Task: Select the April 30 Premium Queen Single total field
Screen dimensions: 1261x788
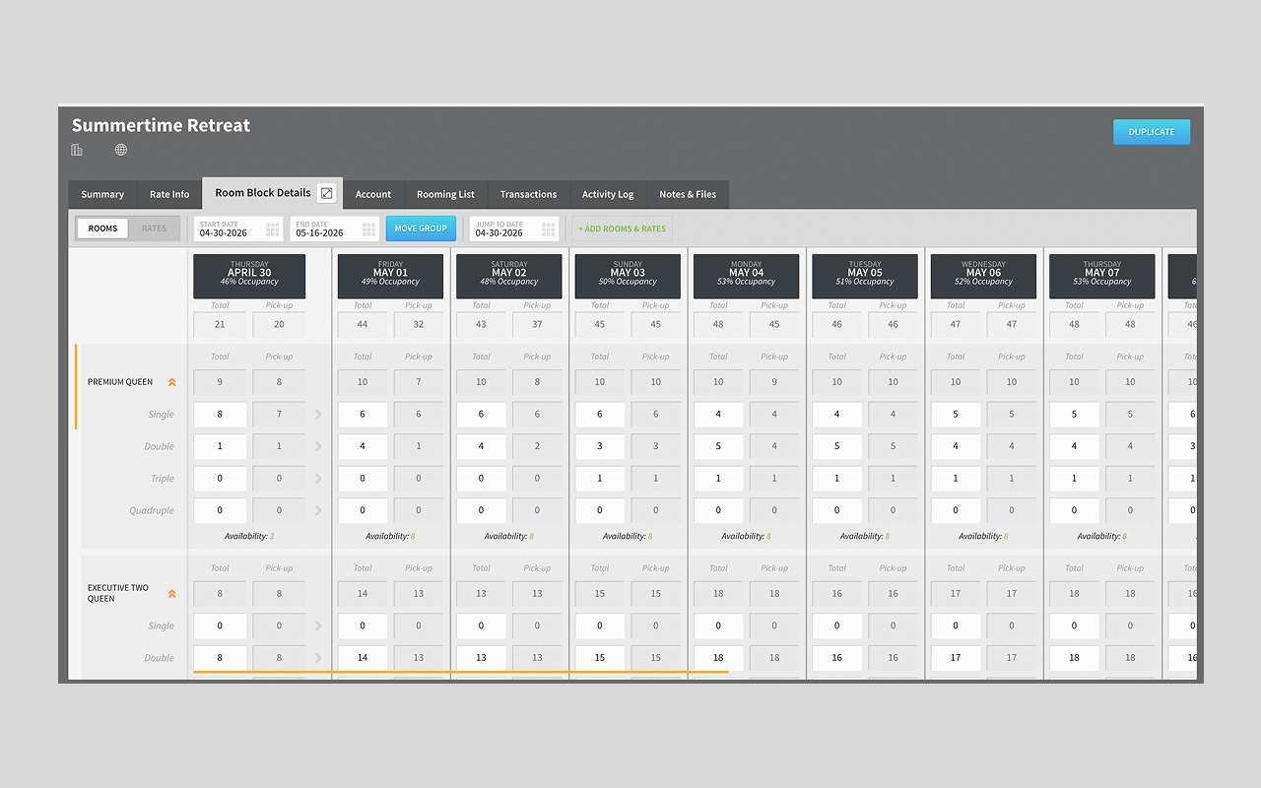Action: tap(220, 415)
